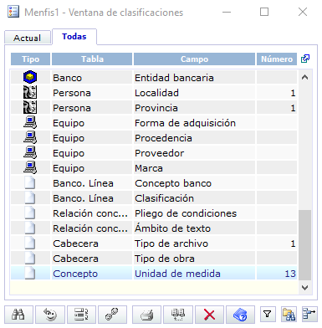This screenshot has height=328, width=322.
Task: Click the Banco row type icon
Action: click(x=30, y=77)
